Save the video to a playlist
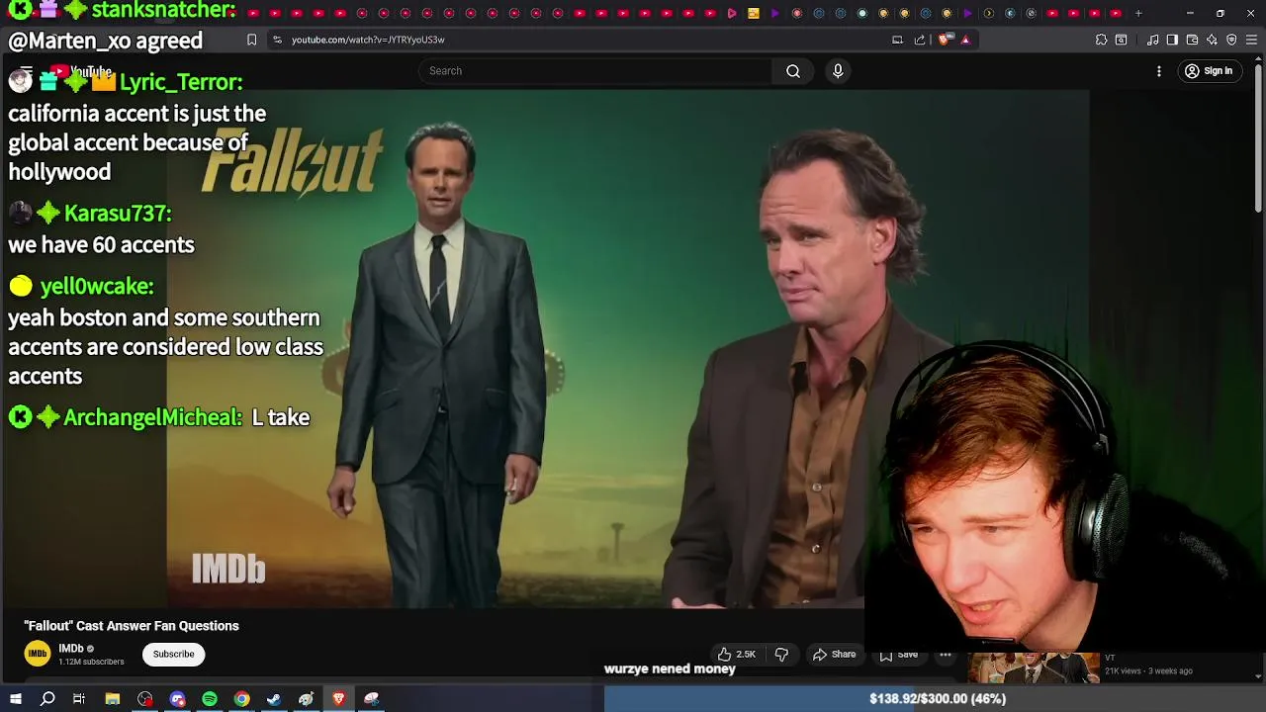The width and height of the screenshot is (1266, 712). click(x=899, y=655)
